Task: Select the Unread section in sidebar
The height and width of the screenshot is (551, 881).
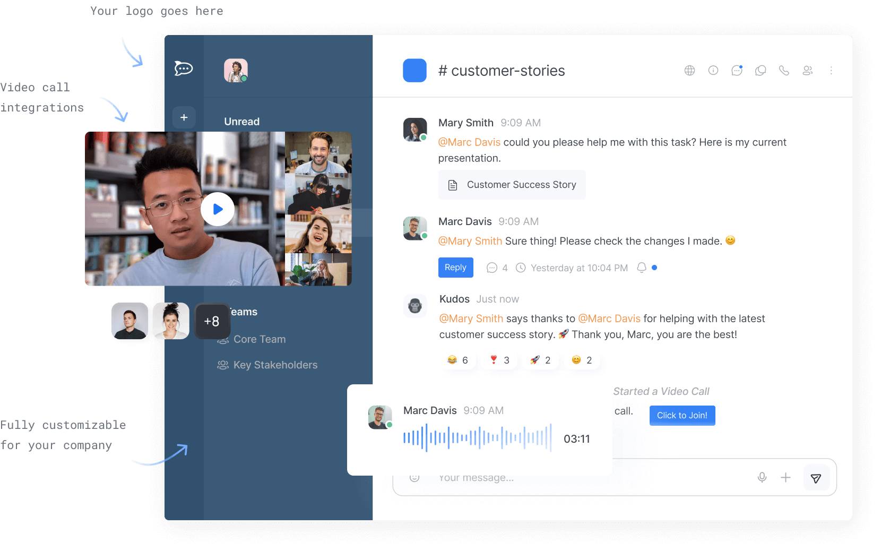Action: (x=241, y=122)
